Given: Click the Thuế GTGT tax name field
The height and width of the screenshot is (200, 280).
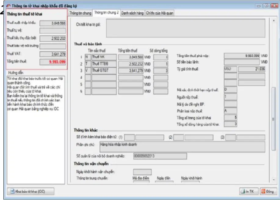Looking at the screenshot, I should [x=104, y=71].
